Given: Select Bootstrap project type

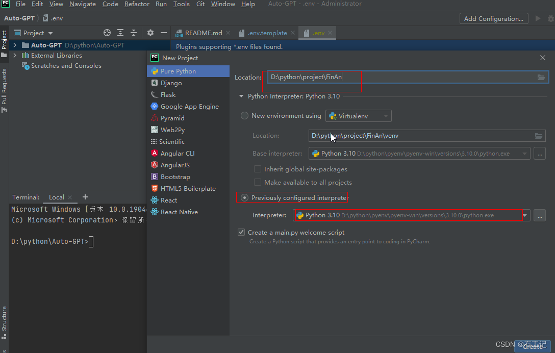Looking at the screenshot, I should coord(188,176).
